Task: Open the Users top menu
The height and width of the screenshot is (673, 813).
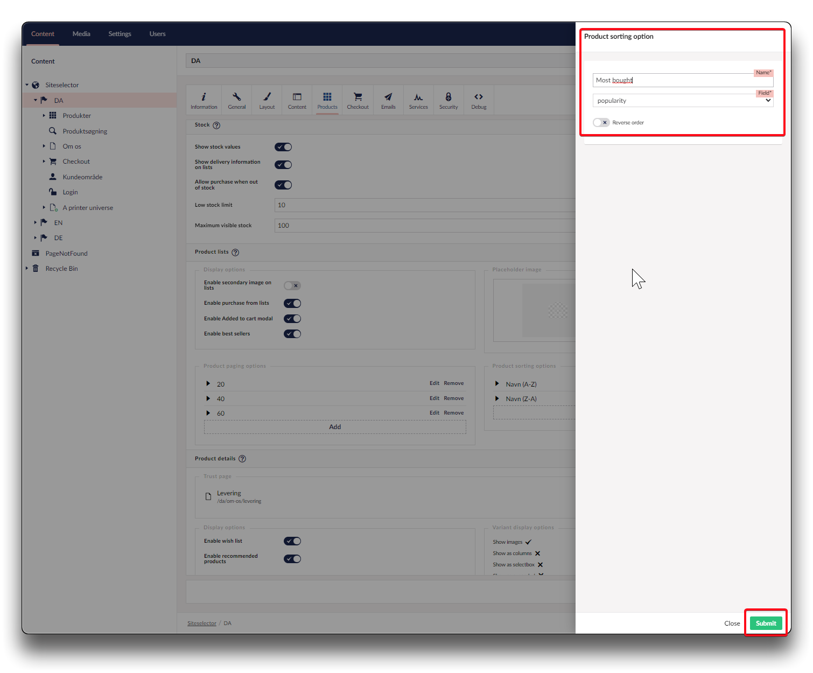Action: click(x=157, y=34)
